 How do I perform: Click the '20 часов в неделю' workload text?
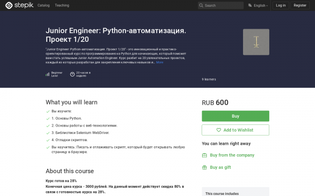[83, 74]
